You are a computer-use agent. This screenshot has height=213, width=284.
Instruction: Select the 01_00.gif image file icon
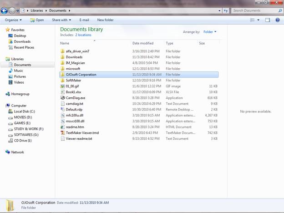(62, 86)
